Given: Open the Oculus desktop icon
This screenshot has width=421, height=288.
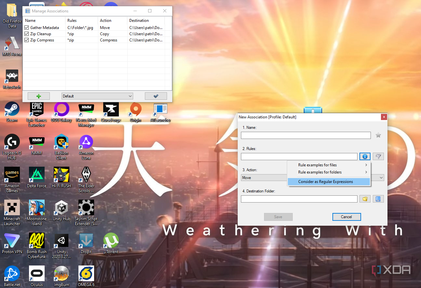Looking at the screenshot, I should pos(37,277).
